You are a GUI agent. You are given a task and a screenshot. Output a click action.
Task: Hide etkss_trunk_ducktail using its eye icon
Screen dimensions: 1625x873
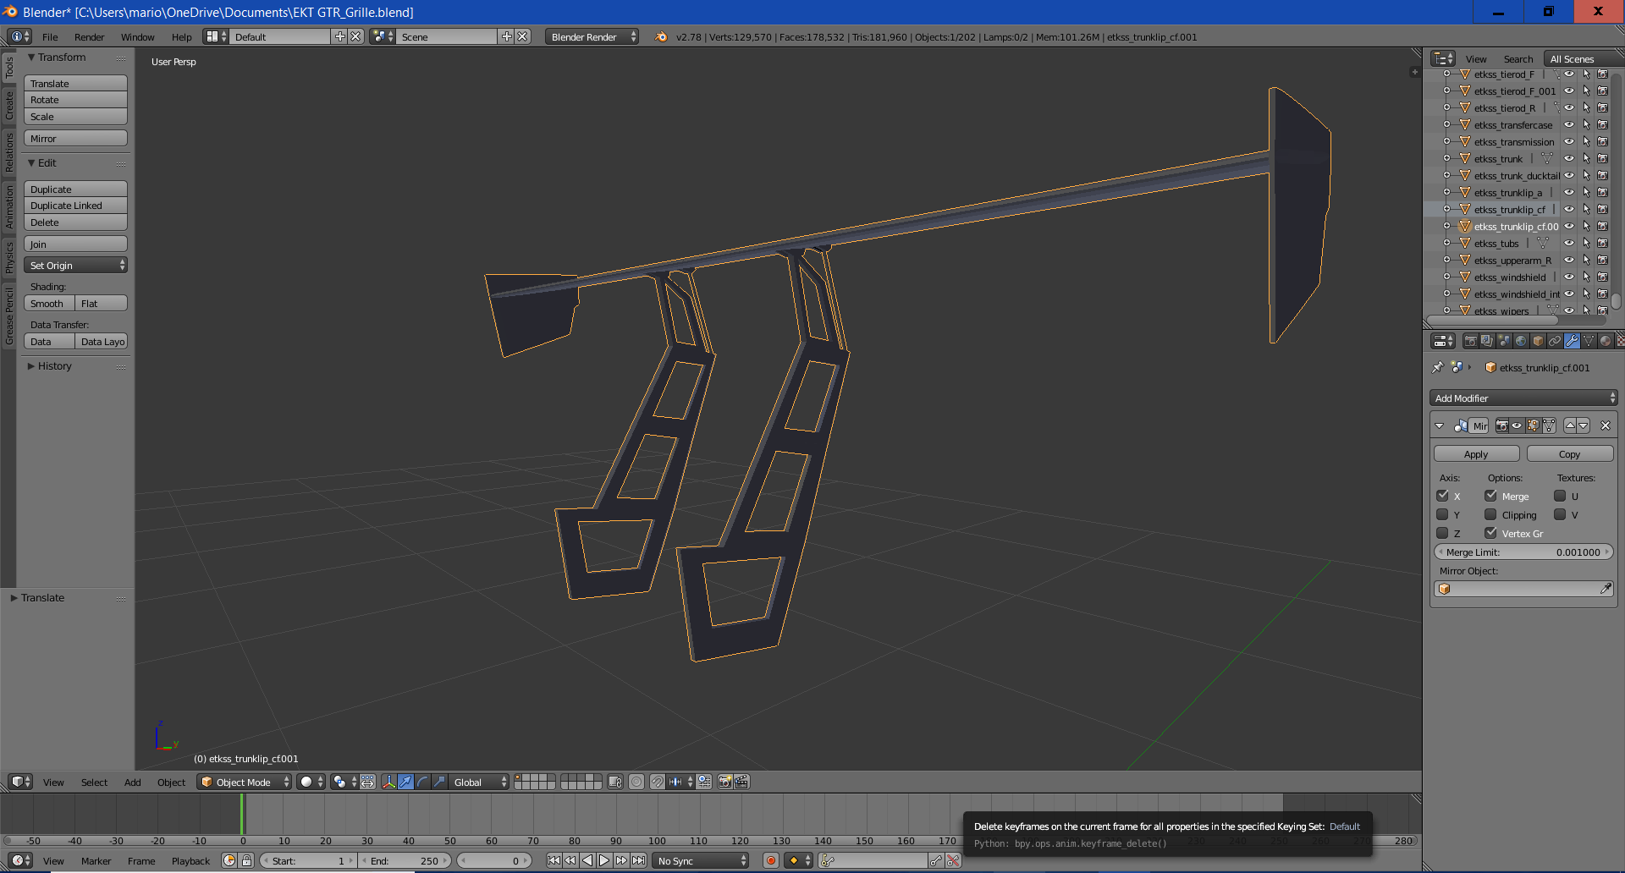(x=1569, y=175)
